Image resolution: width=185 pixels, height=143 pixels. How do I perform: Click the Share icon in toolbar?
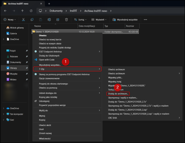pyautogui.click(x=58, y=20)
